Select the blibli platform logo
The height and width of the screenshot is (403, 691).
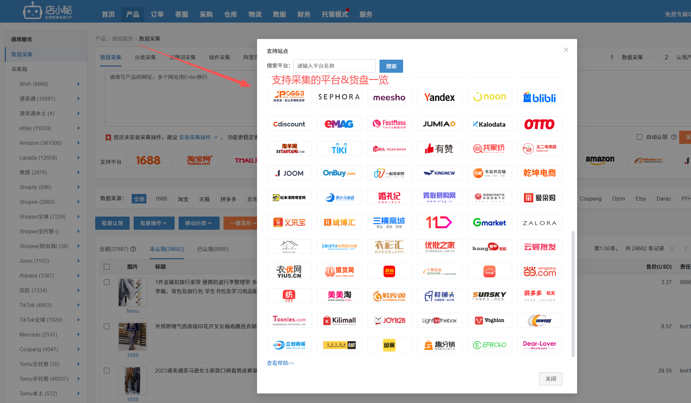539,97
